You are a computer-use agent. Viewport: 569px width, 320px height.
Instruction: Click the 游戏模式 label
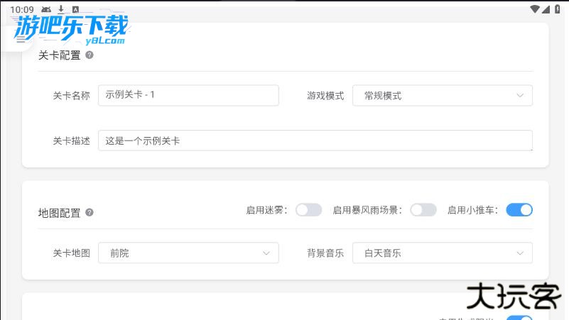(325, 96)
